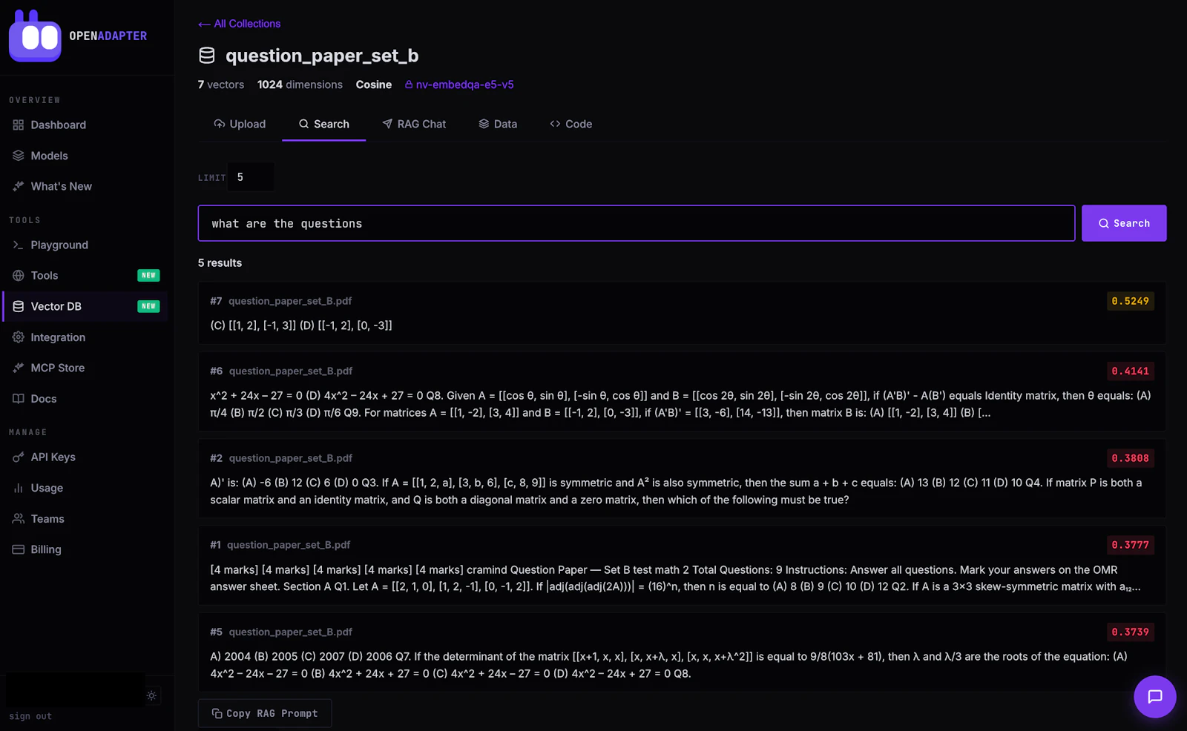Image resolution: width=1187 pixels, height=731 pixels.
Task: Click the Cosine metric label
Action: point(374,85)
